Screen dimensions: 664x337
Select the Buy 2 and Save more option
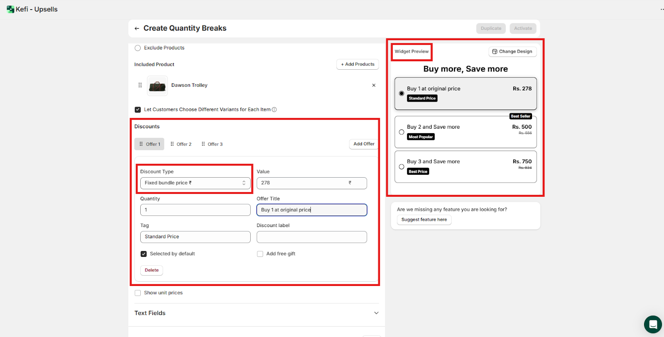(401, 132)
